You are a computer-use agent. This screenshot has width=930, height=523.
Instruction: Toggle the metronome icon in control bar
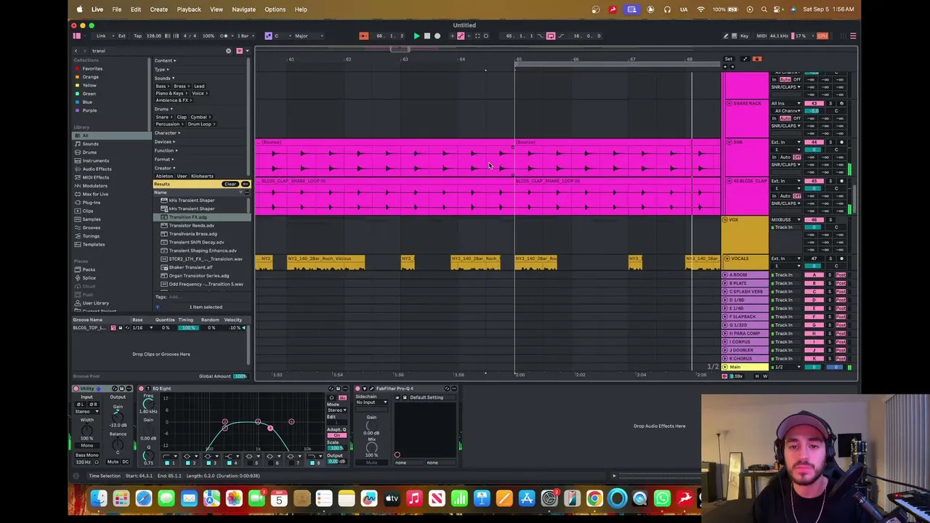[224, 36]
